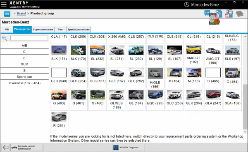This screenshot has height=152, width=248.
Task: Filter by C class
Action: coord(24,52)
